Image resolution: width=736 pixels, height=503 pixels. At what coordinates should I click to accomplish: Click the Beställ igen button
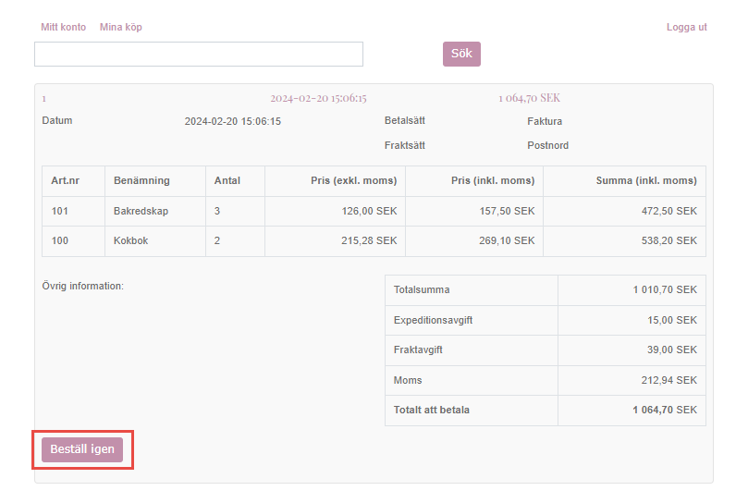pos(82,449)
